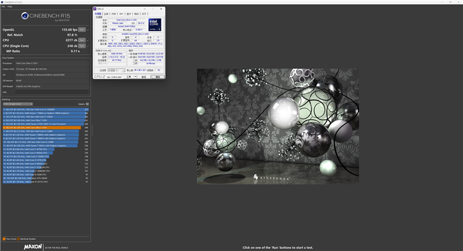The height and width of the screenshot is (251, 463).
Task: Click the CPU-Z validate button (验证)
Action: pos(144,77)
